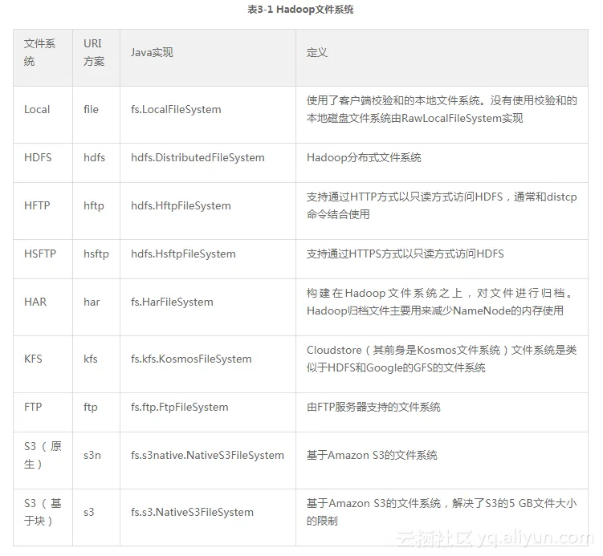Image resolution: width=603 pixels, height=556 pixels.
Task: Click the HFTP definition mentioning distcp
Action: click(442, 205)
